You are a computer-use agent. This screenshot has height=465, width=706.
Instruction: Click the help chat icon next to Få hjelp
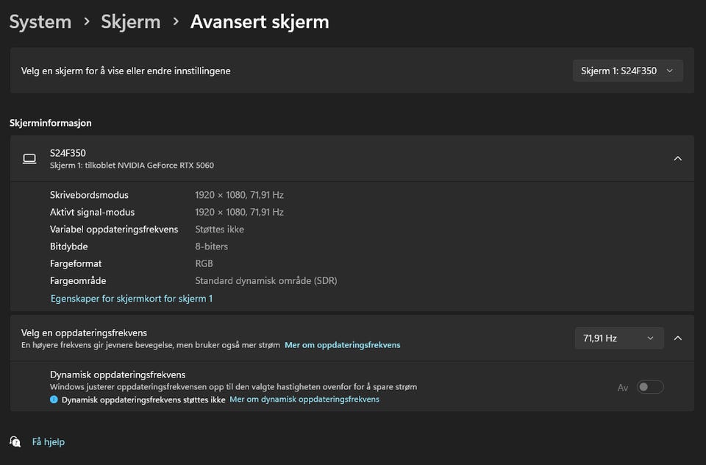(15, 441)
